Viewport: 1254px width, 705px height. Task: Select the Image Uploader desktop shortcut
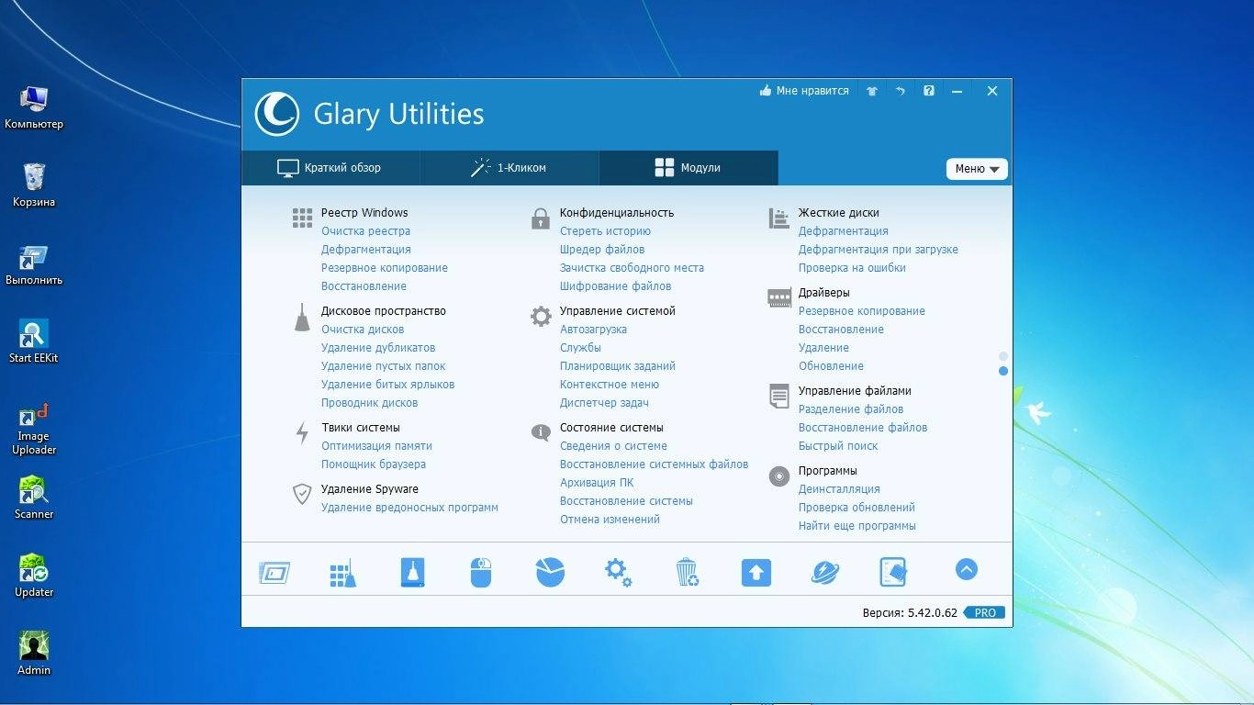pyautogui.click(x=34, y=430)
